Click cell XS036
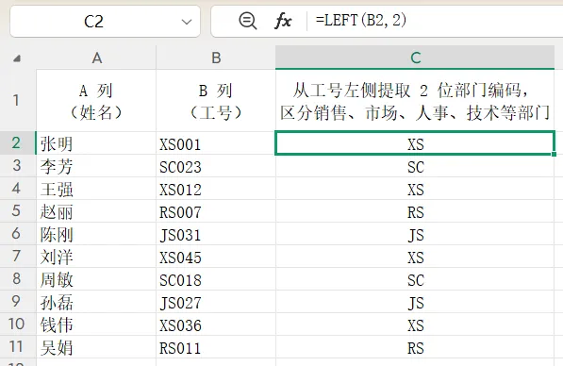The image size is (563, 366). 216,324
